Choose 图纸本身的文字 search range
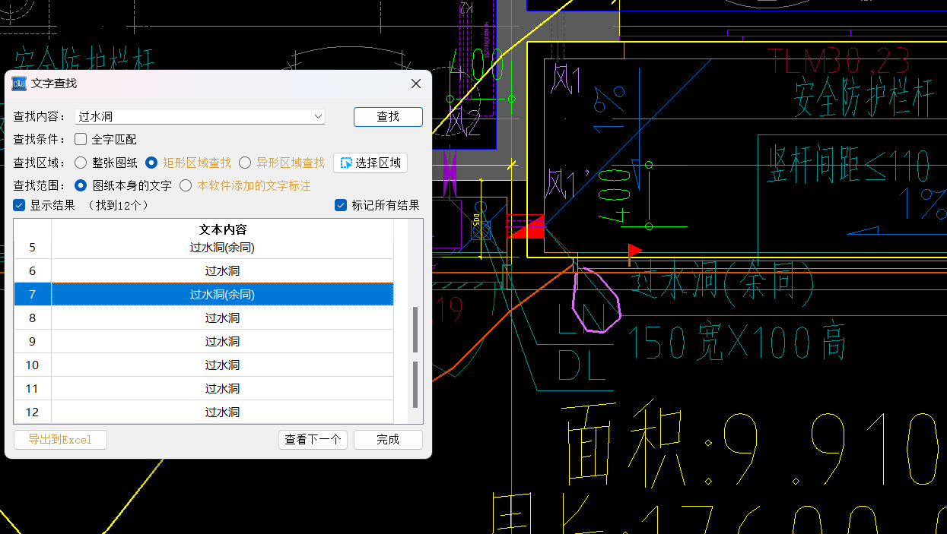This screenshot has width=947, height=534. [81, 185]
